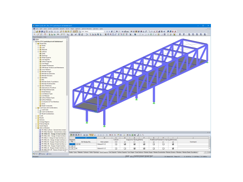Click the RFEM logo icon in menu bar
The height and width of the screenshot is (182, 243).
point(34,29)
